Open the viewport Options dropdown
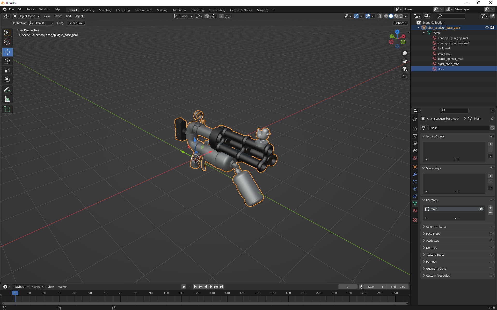The width and height of the screenshot is (497, 310). 401,23
